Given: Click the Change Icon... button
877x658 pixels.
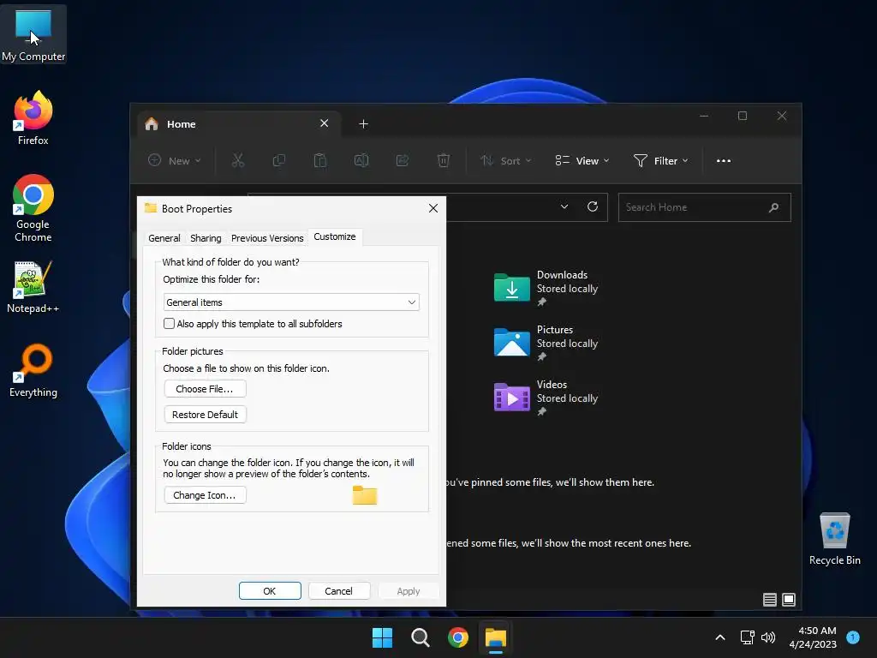Looking at the screenshot, I should point(205,495).
